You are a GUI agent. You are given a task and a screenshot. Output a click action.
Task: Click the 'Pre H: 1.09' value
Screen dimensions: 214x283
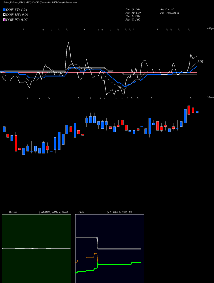[x=133, y=13]
